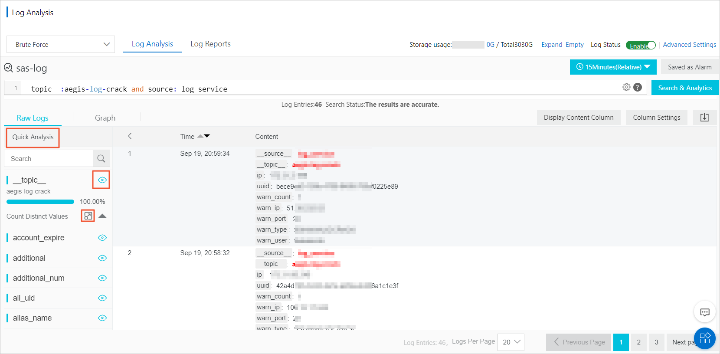Switch to the Log Reports tab
The height and width of the screenshot is (354, 720).
tap(210, 44)
